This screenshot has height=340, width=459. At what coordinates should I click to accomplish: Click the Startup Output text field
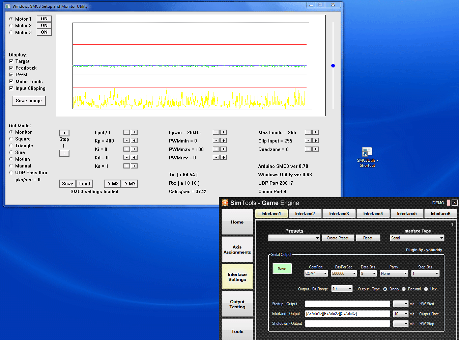coord(347,304)
